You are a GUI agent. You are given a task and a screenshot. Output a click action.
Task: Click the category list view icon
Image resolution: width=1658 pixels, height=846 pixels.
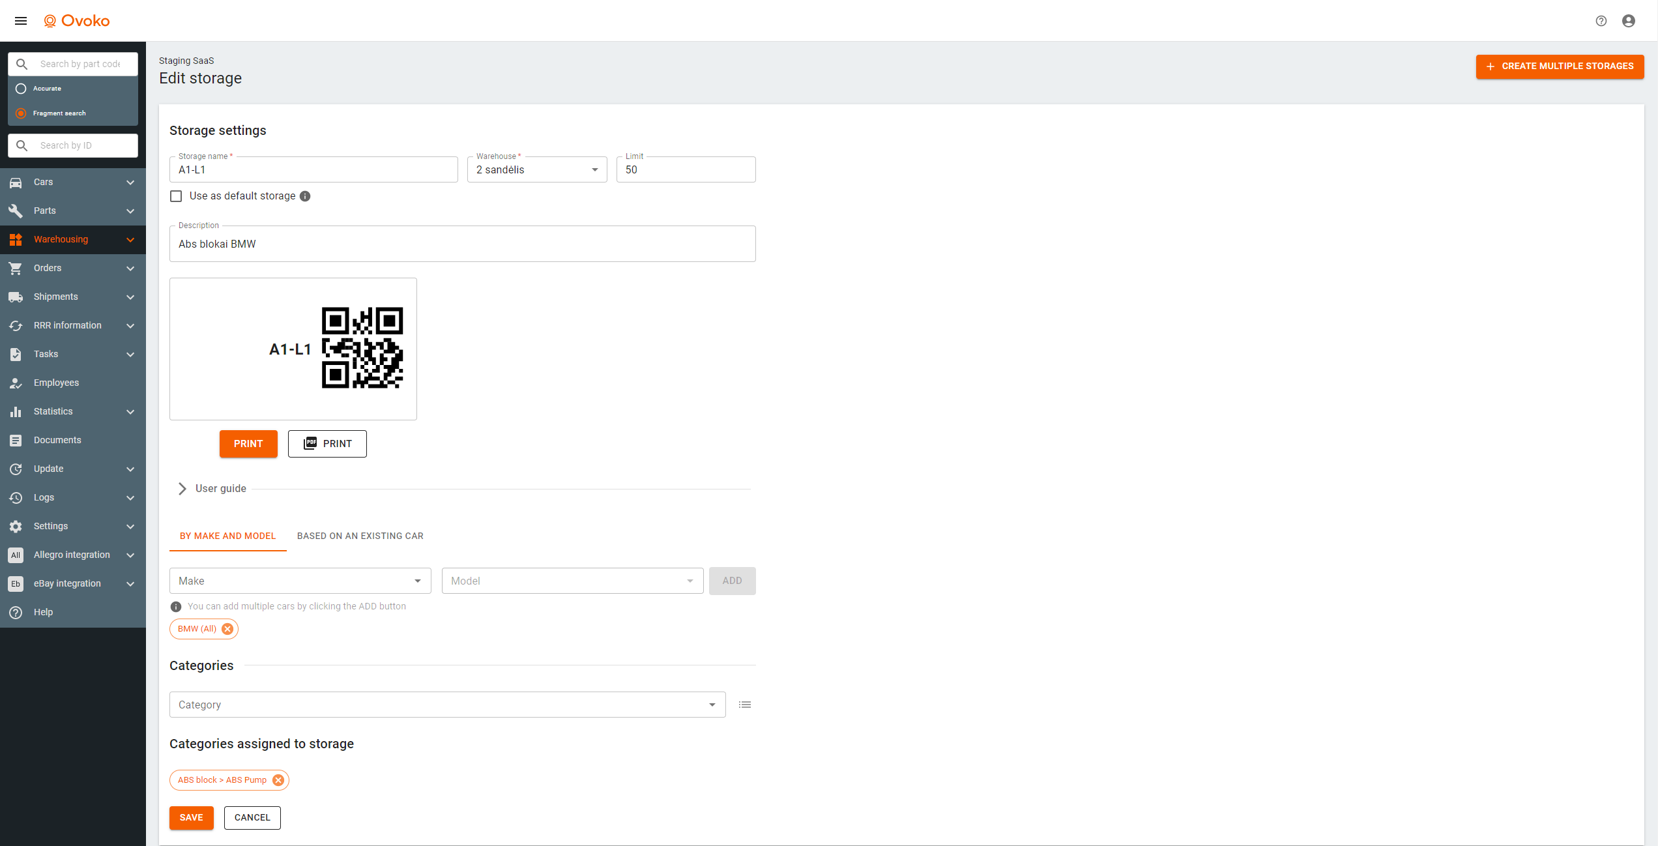(x=744, y=705)
